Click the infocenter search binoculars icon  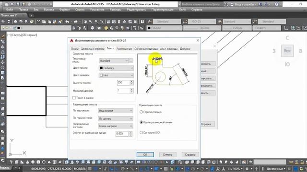point(226,4)
